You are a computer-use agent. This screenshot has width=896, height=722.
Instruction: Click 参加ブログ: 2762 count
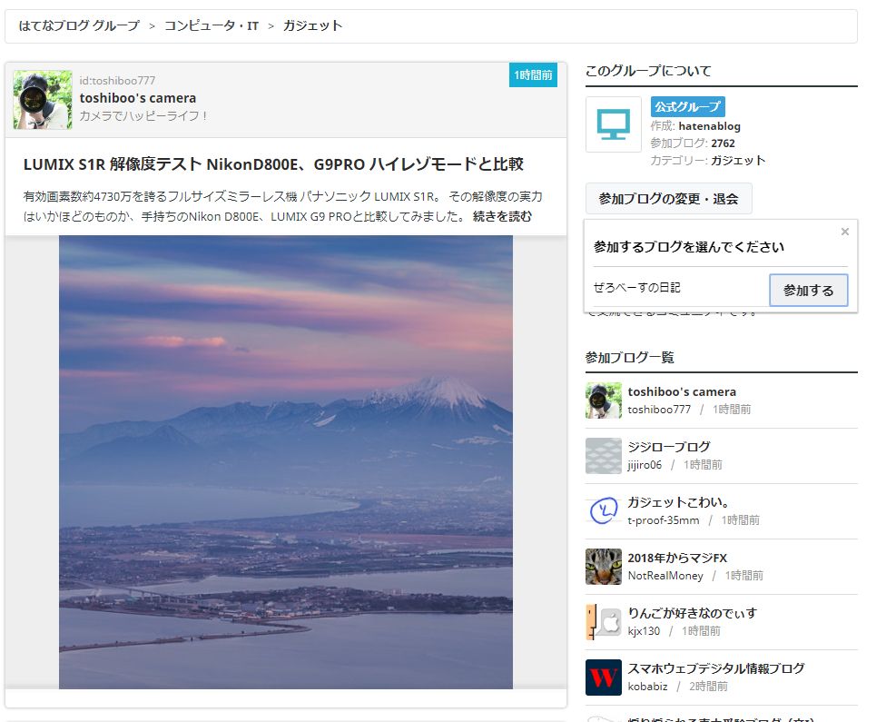693,143
